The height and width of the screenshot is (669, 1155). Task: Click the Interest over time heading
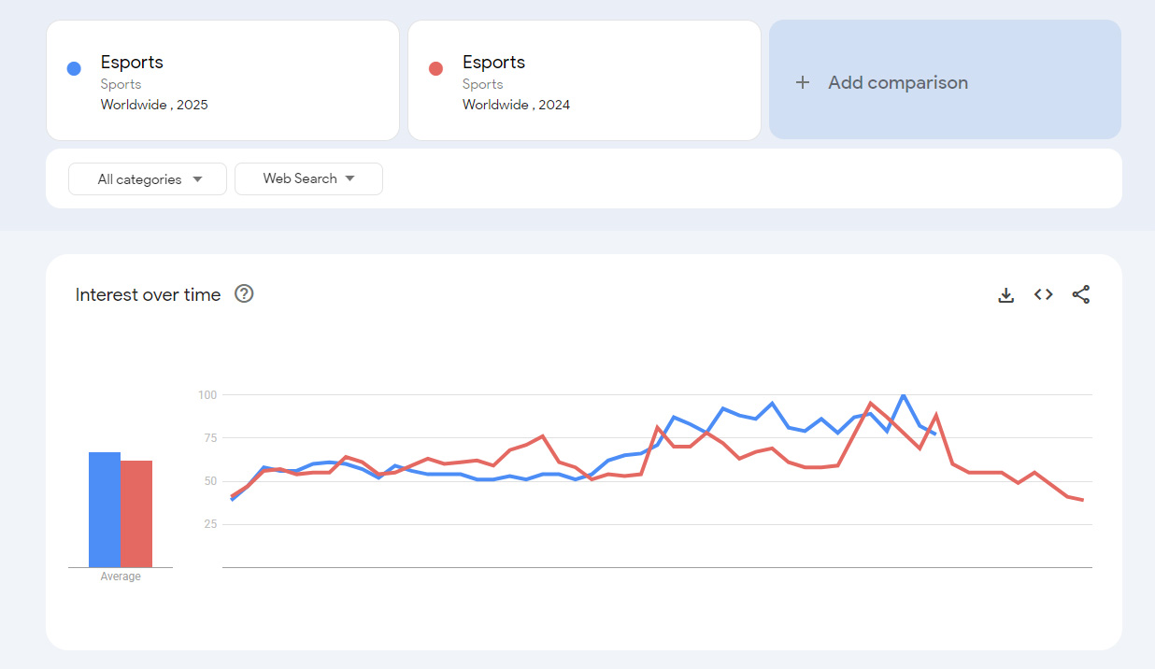point(147,294)
